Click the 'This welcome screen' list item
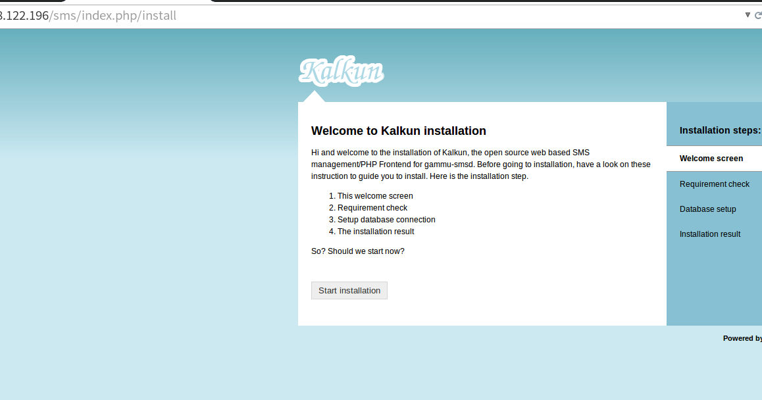The height and width of the screenshot is (400, 762). pyautogui.click(x=375, y=196)
